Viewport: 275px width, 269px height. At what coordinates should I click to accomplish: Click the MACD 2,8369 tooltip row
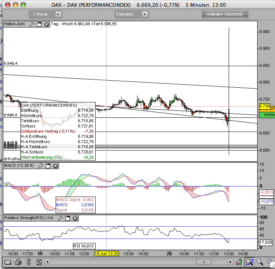click(75, 205)
